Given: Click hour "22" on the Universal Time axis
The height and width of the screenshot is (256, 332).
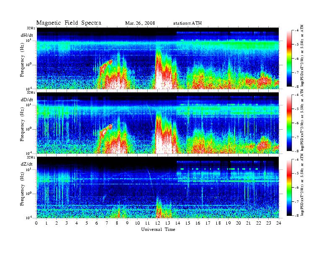Looking at the screenshot, I should [259, 223].
